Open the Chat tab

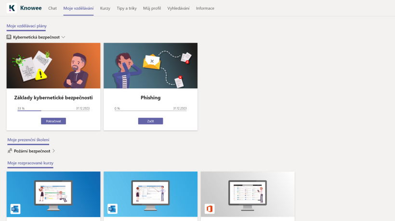point(53,8)
